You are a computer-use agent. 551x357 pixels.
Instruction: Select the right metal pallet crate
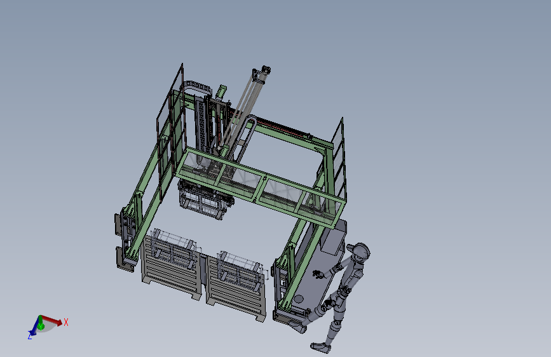click(236, 288)
